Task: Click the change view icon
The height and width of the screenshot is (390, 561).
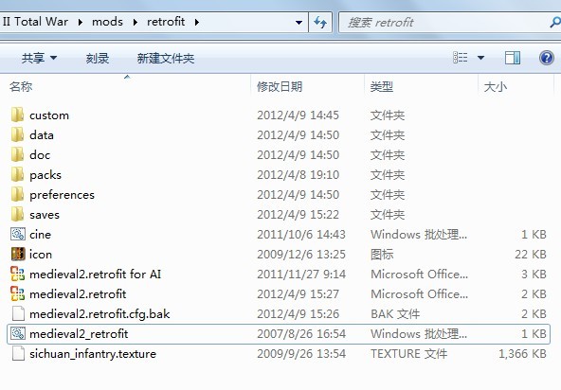Action: click(461, 58)
